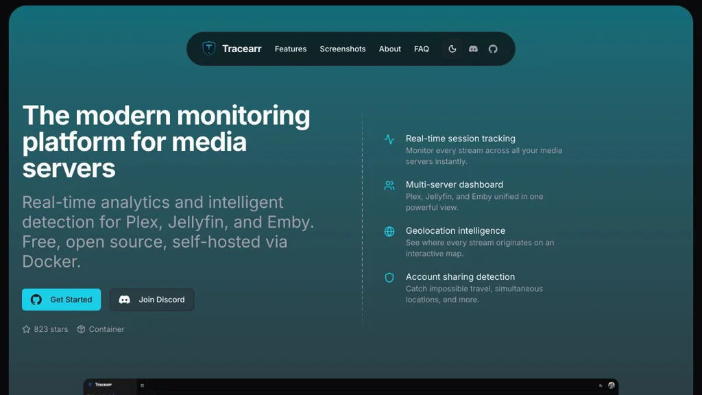702x395 pixels.
Task: Select the 'Account sharing detection' heading
Action: tap(460, 277)
